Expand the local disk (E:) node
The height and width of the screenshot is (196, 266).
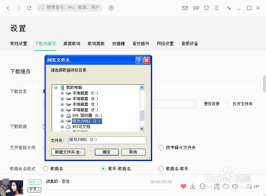click(x=62, y=104)
